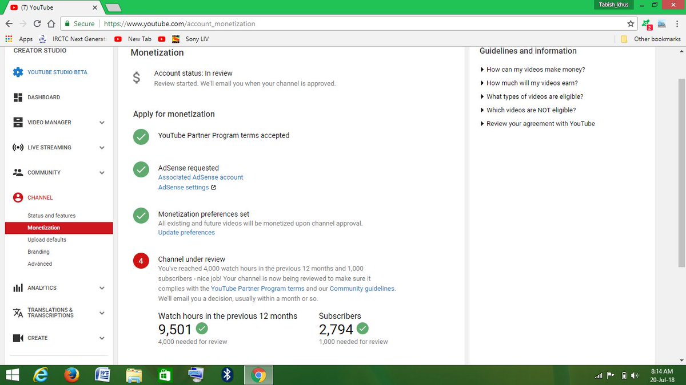Click the green check beside 2,794 subscribers
Viewport: 686px width, 385px height.
[x=362, y=329]
